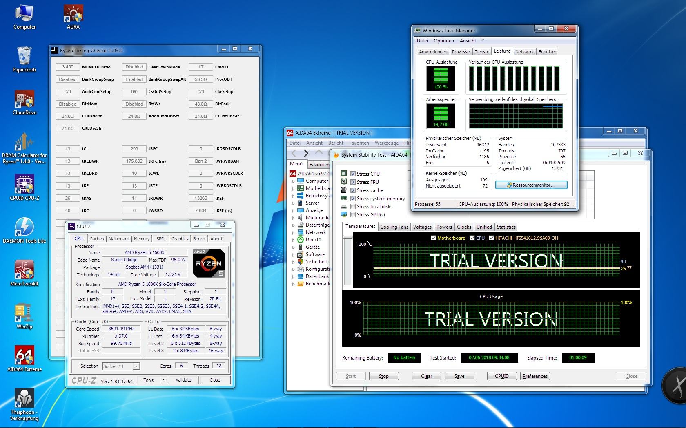The width and height of the screenshot is (686, 428).
Task: Expand the Computer tree node in AIDA64
Action: tap(293, 181)
